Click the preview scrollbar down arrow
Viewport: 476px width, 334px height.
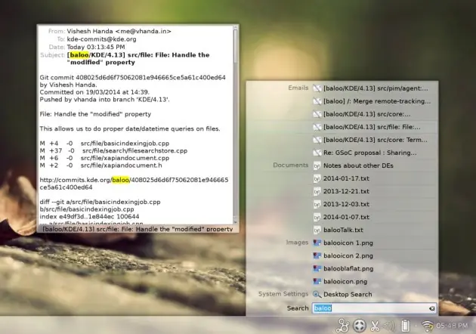(235, 222)
